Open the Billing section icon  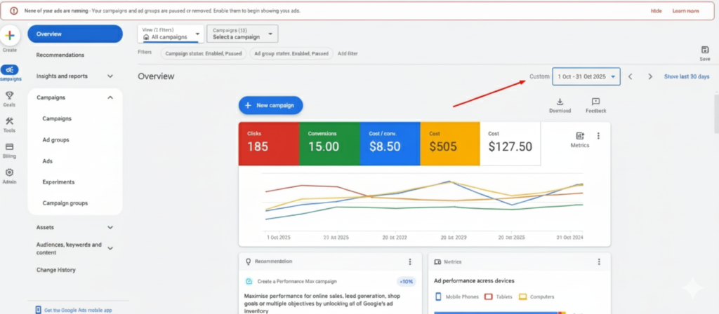(x=10, y=148)
